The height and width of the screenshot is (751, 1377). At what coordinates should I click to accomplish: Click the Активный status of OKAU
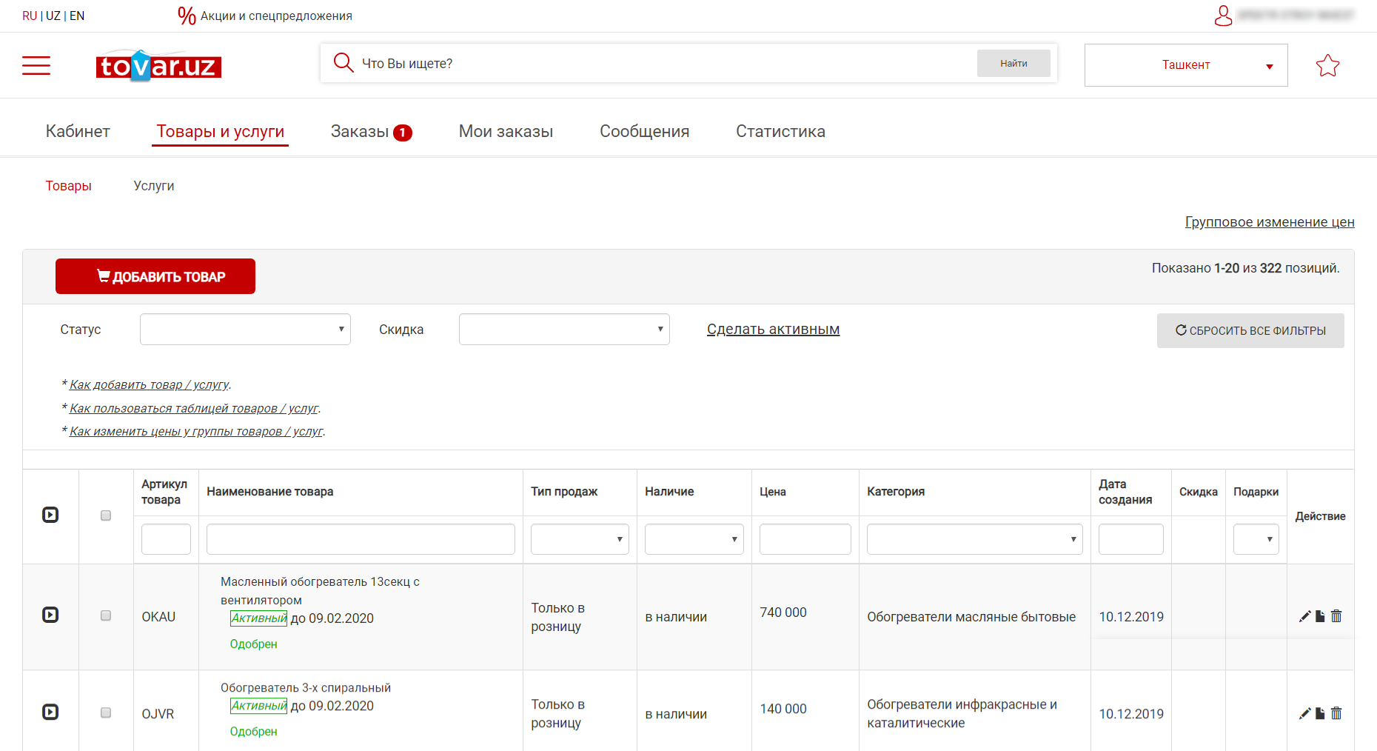coord(258,618)
